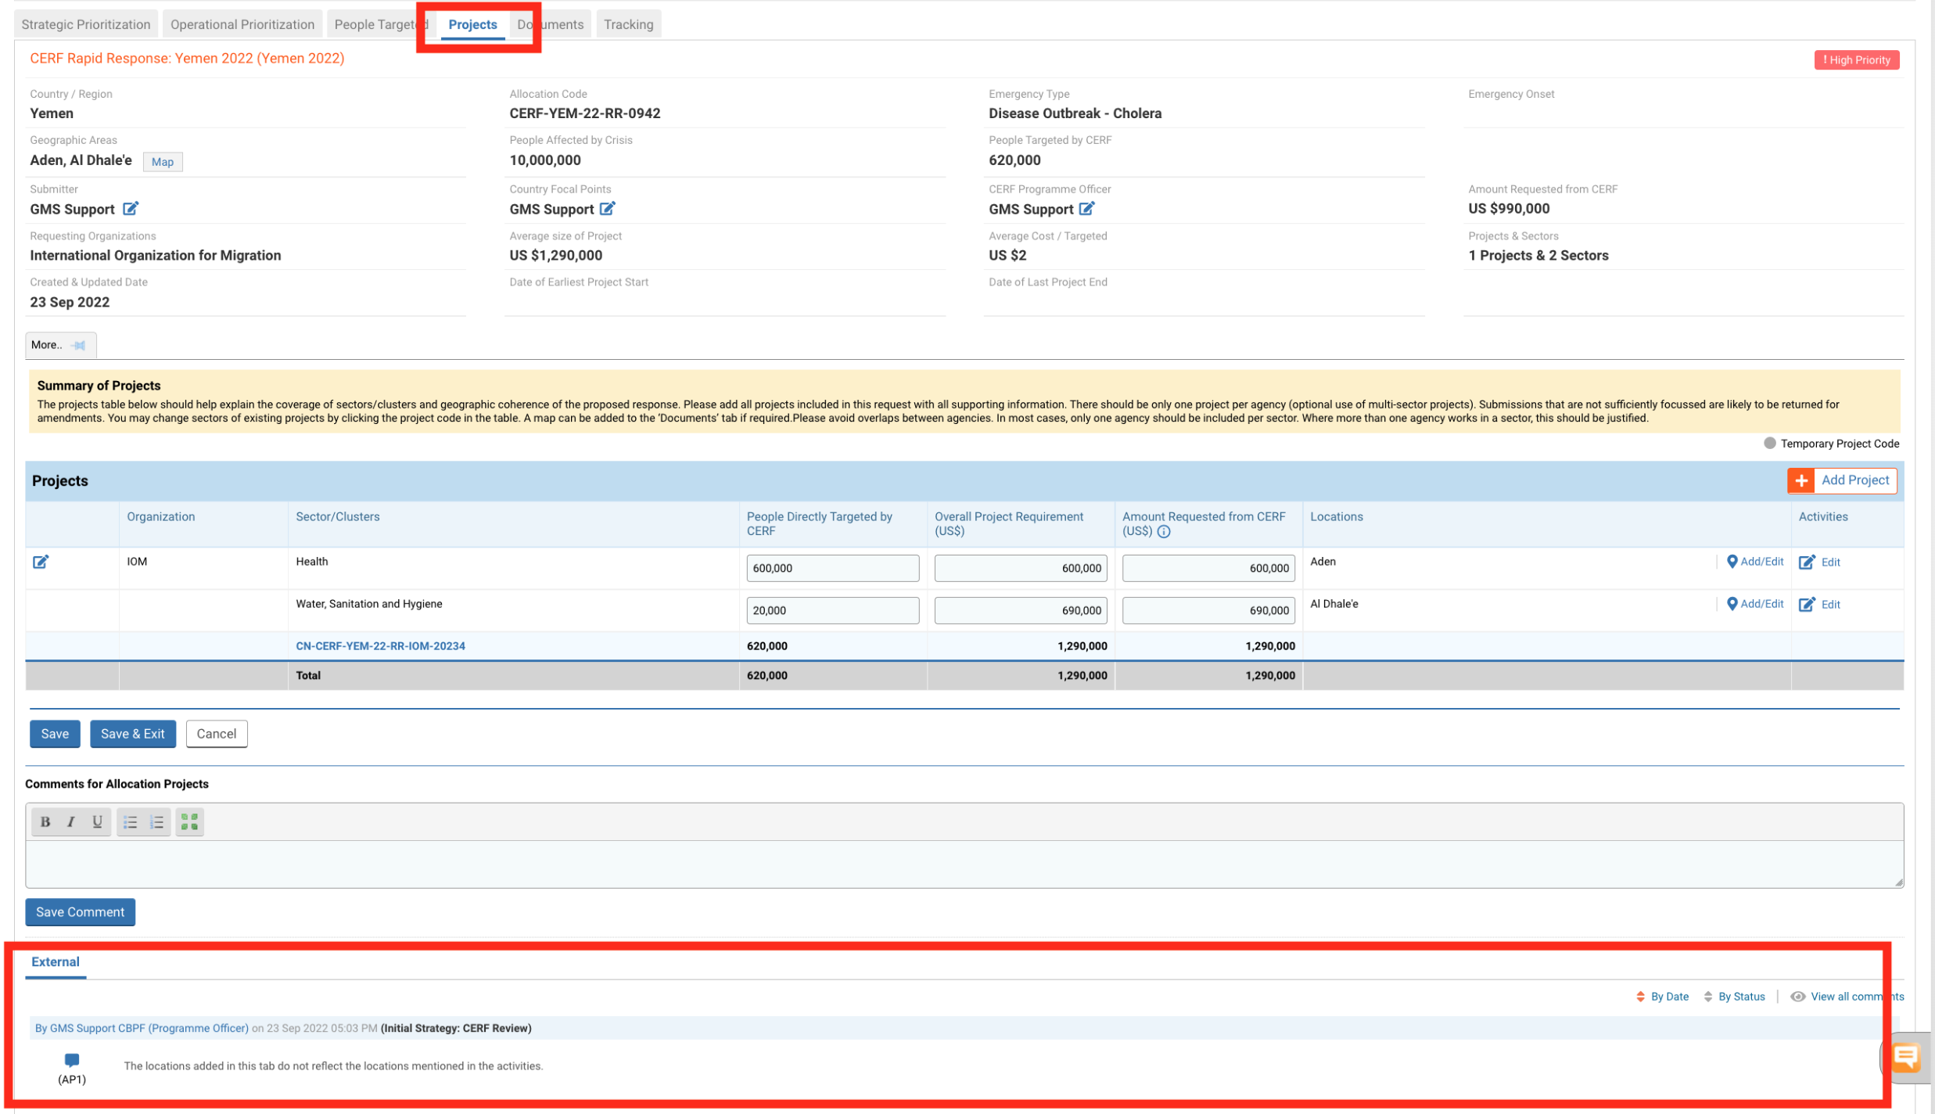Apply italic formatting in comment editor

pyautogui.click(x=71, y=822)
